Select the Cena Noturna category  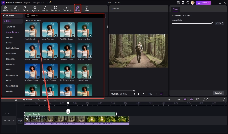tap(12, 86)
